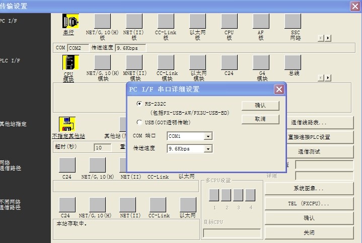
Task: Open 系统图象... button
Action: [309, 189]
